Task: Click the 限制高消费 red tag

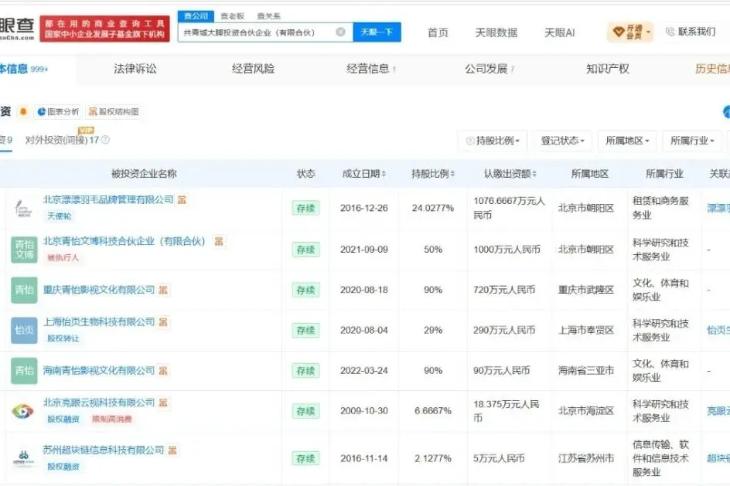Action: tap(111, 419)
